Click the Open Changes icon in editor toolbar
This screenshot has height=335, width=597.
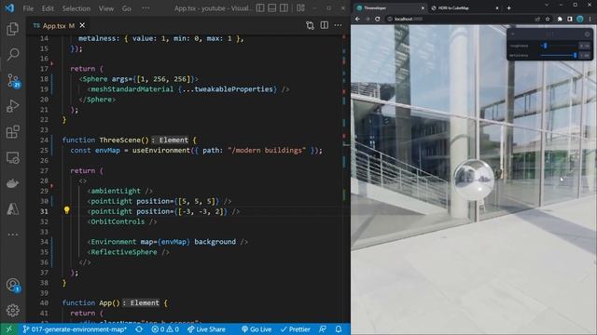click(310, 25)
